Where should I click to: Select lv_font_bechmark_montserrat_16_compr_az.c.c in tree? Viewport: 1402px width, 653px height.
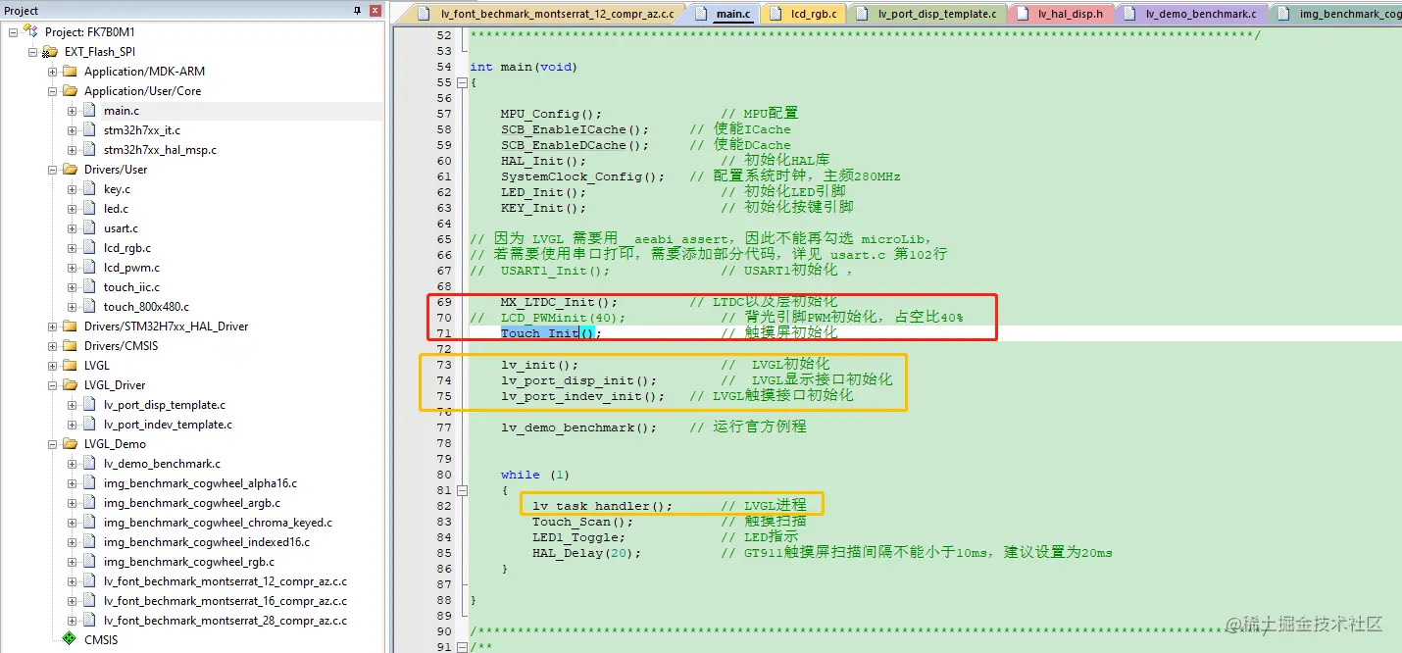tap(225, 600)
